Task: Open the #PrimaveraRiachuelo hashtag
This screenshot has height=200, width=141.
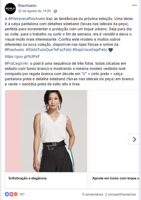Action: (x=27, y=19)
